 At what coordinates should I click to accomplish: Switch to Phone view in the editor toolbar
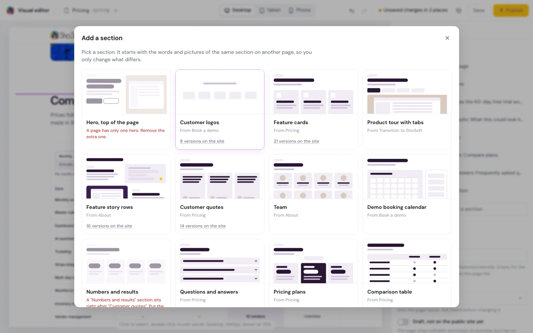point(299,10)
